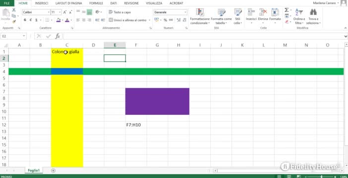
Task: Expand the Name Box dropdown arrow
Action: pyautogui.click(x=24, y=36)
